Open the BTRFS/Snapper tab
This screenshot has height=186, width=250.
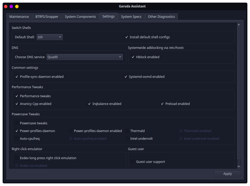click(x=47, y=16)
